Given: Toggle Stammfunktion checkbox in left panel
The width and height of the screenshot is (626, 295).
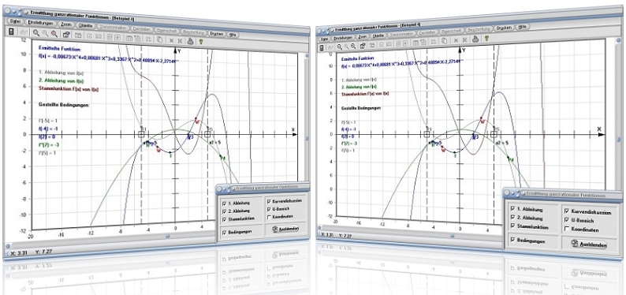Looking at the screenshot, I should [x=224, y=219].
